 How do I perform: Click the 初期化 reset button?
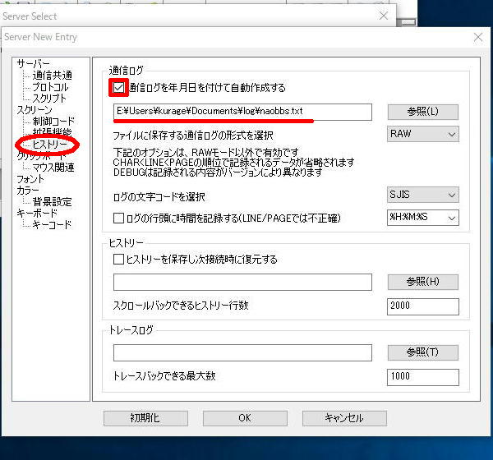(x=145, y=418)
